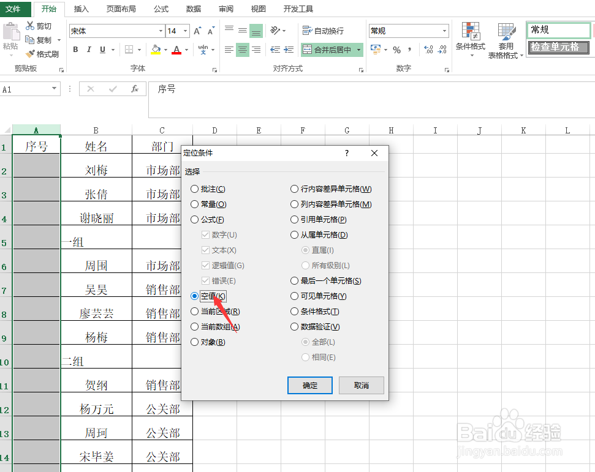Expand the number format dropdown (常规)
The height and width of the screenshot is (472, 595).
[x=444, y=31]
